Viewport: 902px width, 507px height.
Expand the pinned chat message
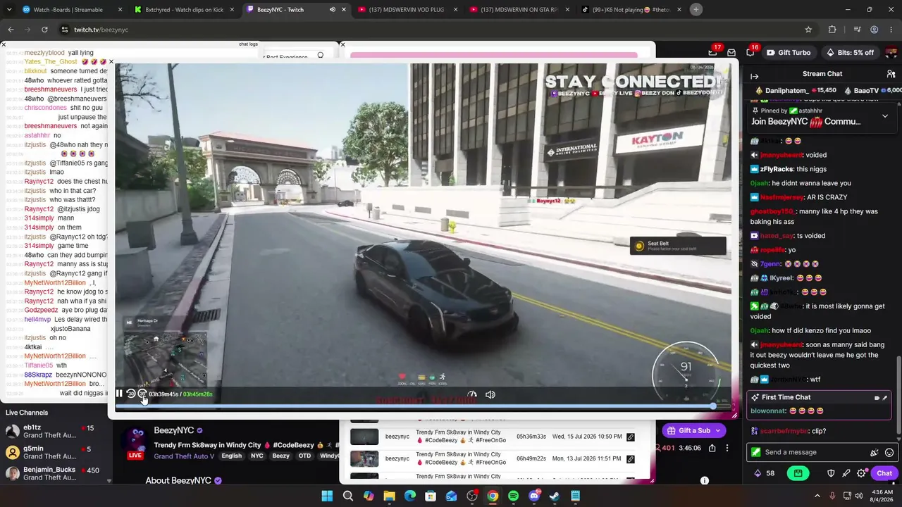tap(885, 116)
